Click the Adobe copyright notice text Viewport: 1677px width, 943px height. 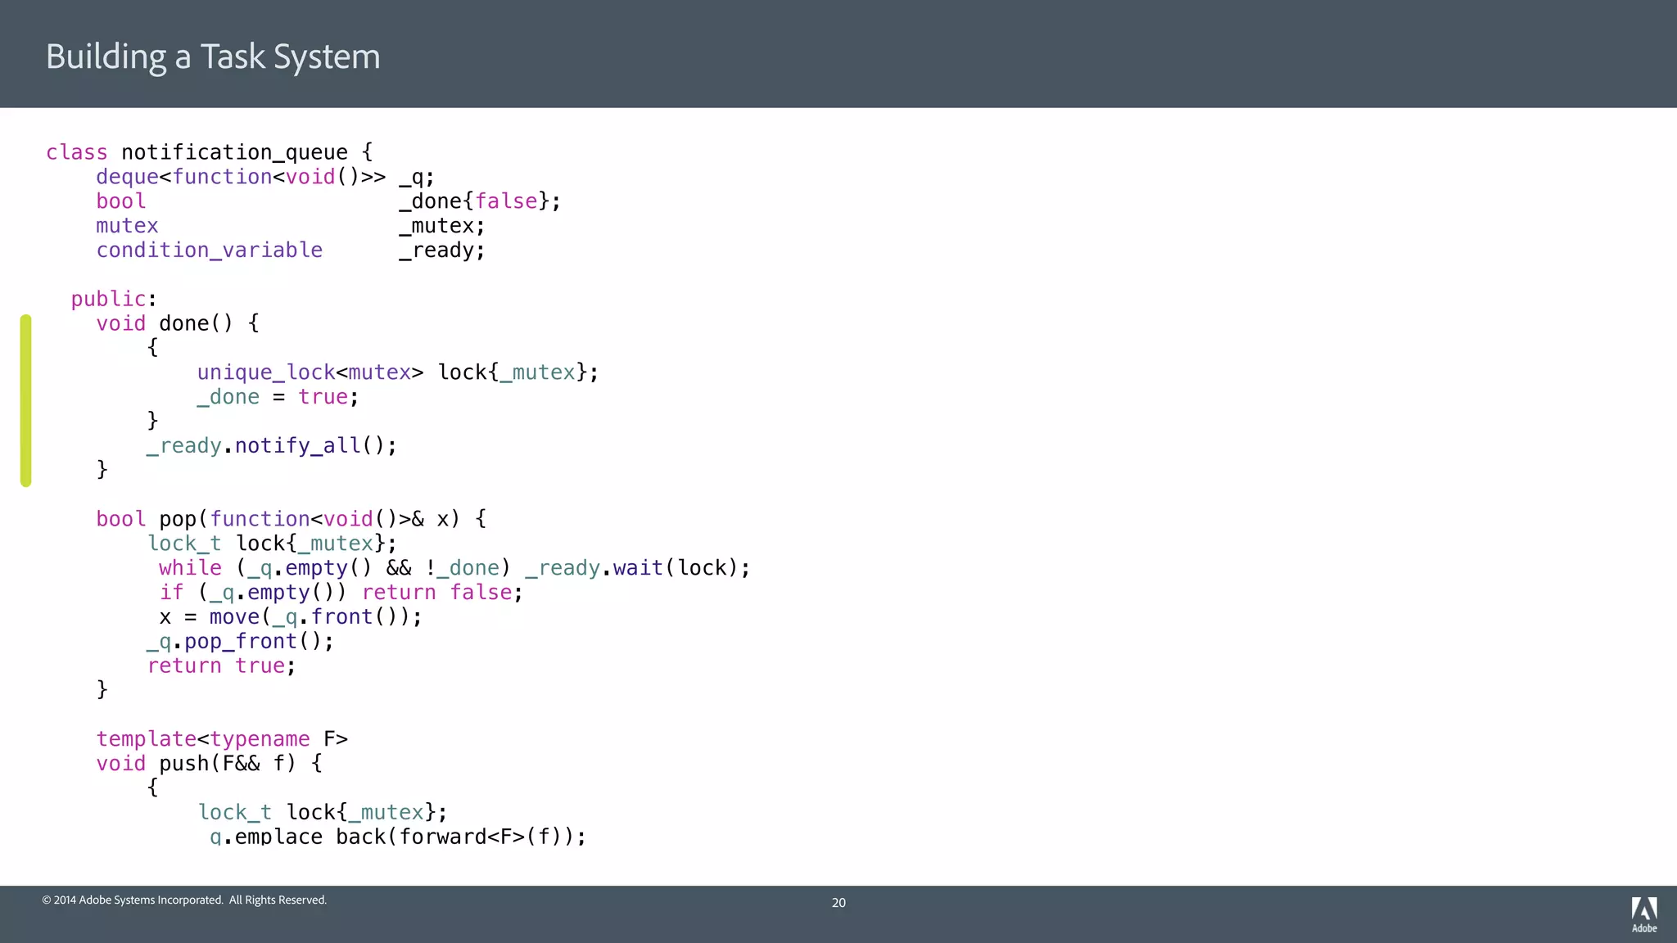(184, 900)
